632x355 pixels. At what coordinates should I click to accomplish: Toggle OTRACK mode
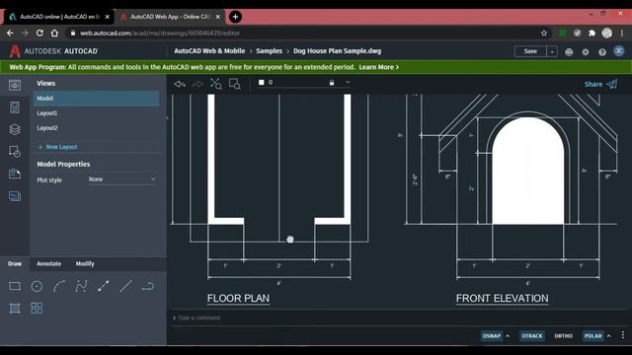(532, 335)
